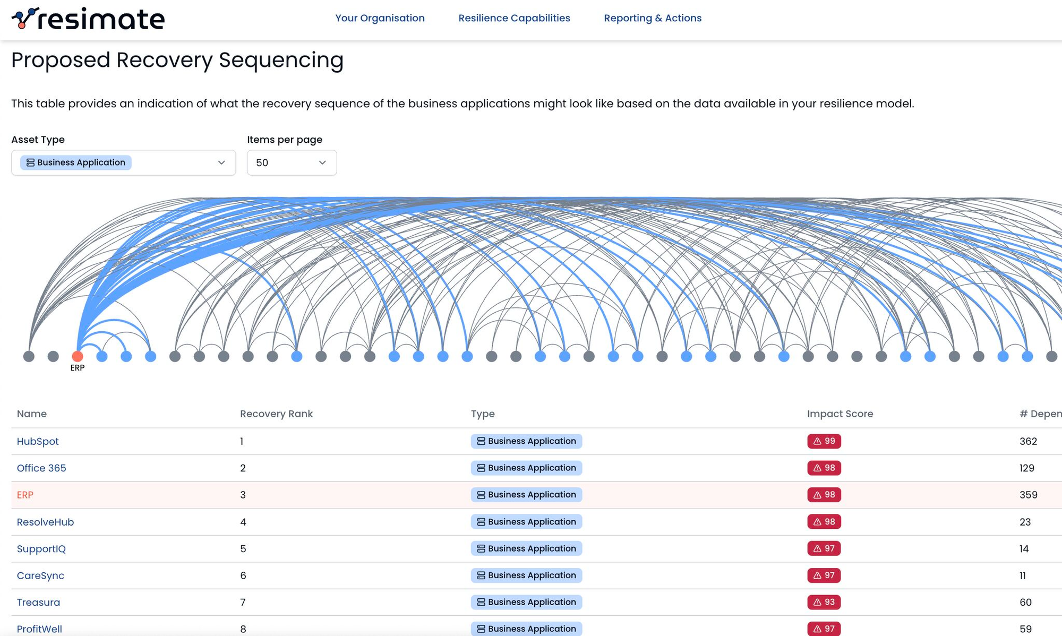This screenshot has width=1062, height=636.
Task: Open the Resilience Capabilities menu
Action: [514, 18]
